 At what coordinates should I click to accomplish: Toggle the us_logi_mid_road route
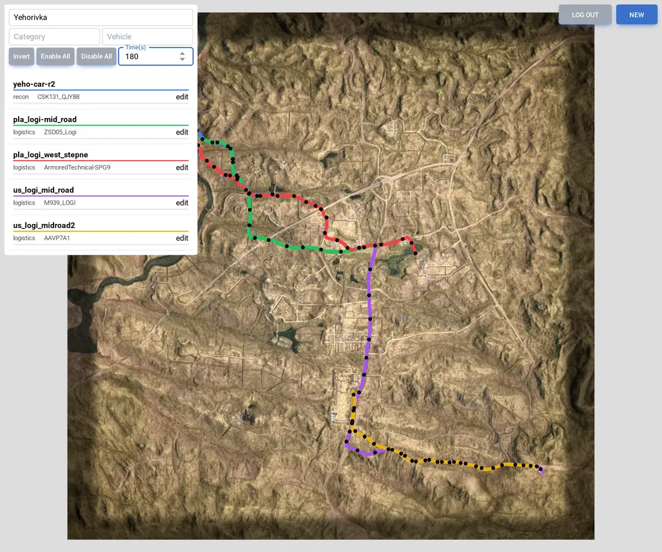click(43, 190)
